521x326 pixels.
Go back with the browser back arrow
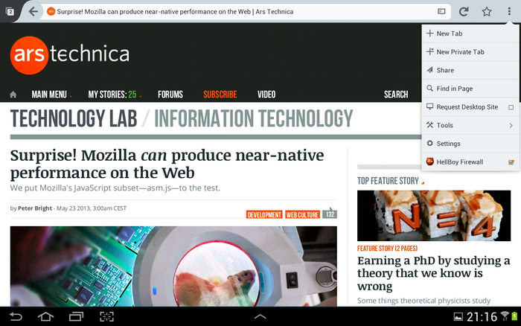(x=33, y=12)
